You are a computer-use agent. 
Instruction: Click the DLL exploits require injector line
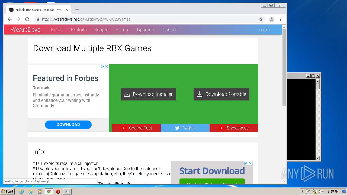[x=65, y=163]
